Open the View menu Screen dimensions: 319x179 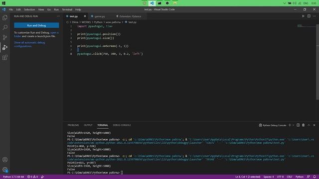pyautogui.click(x=41, y=9)
